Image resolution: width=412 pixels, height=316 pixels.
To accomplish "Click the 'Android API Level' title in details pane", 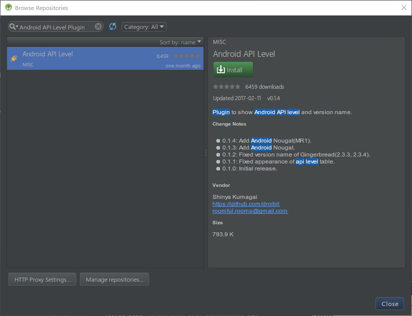I will (244, 54).
